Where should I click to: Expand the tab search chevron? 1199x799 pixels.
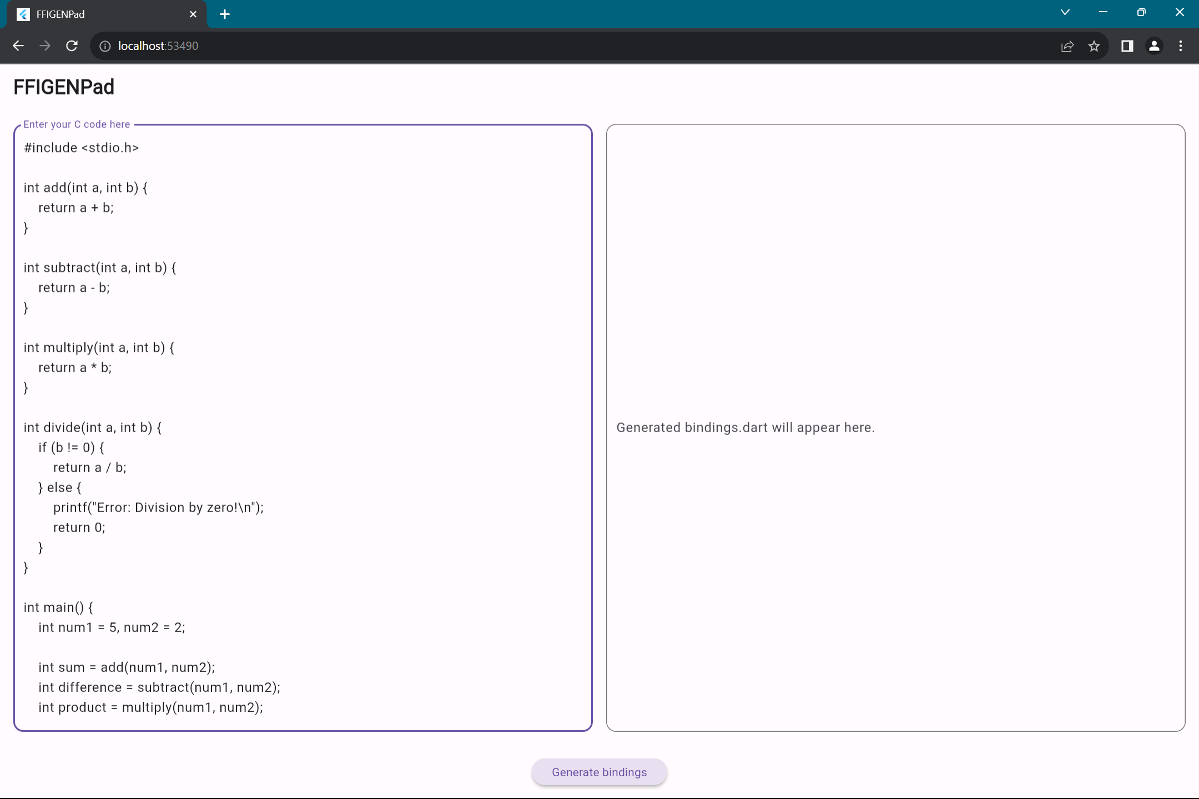coord(1065,12)
